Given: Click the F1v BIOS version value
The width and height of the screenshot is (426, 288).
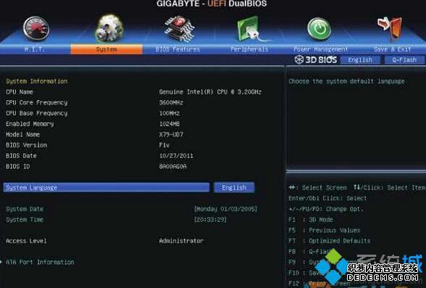Looking at the screenshot, I should tap(164, 145).
